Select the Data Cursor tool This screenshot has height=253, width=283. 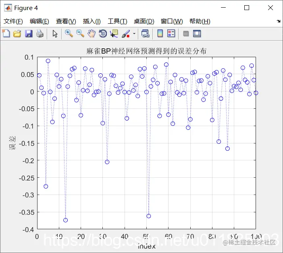(114, 34)
